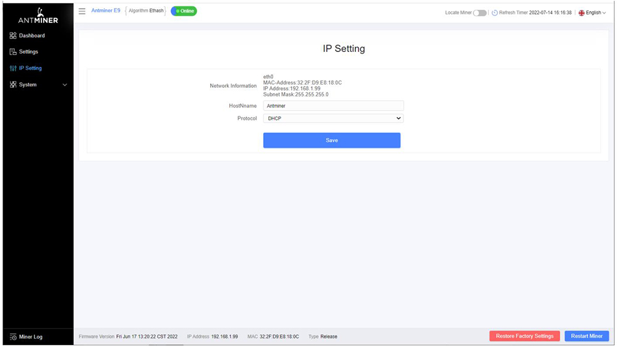This screenshot has height=347, width=618.
Task: Toggle the Locate Miner switch
Action: tap(480, 13)
